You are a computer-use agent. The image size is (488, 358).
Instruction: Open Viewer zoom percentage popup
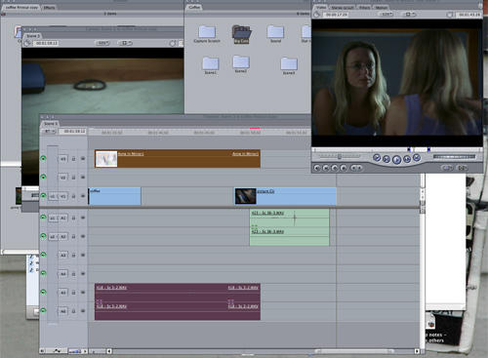tap(386, 15)
